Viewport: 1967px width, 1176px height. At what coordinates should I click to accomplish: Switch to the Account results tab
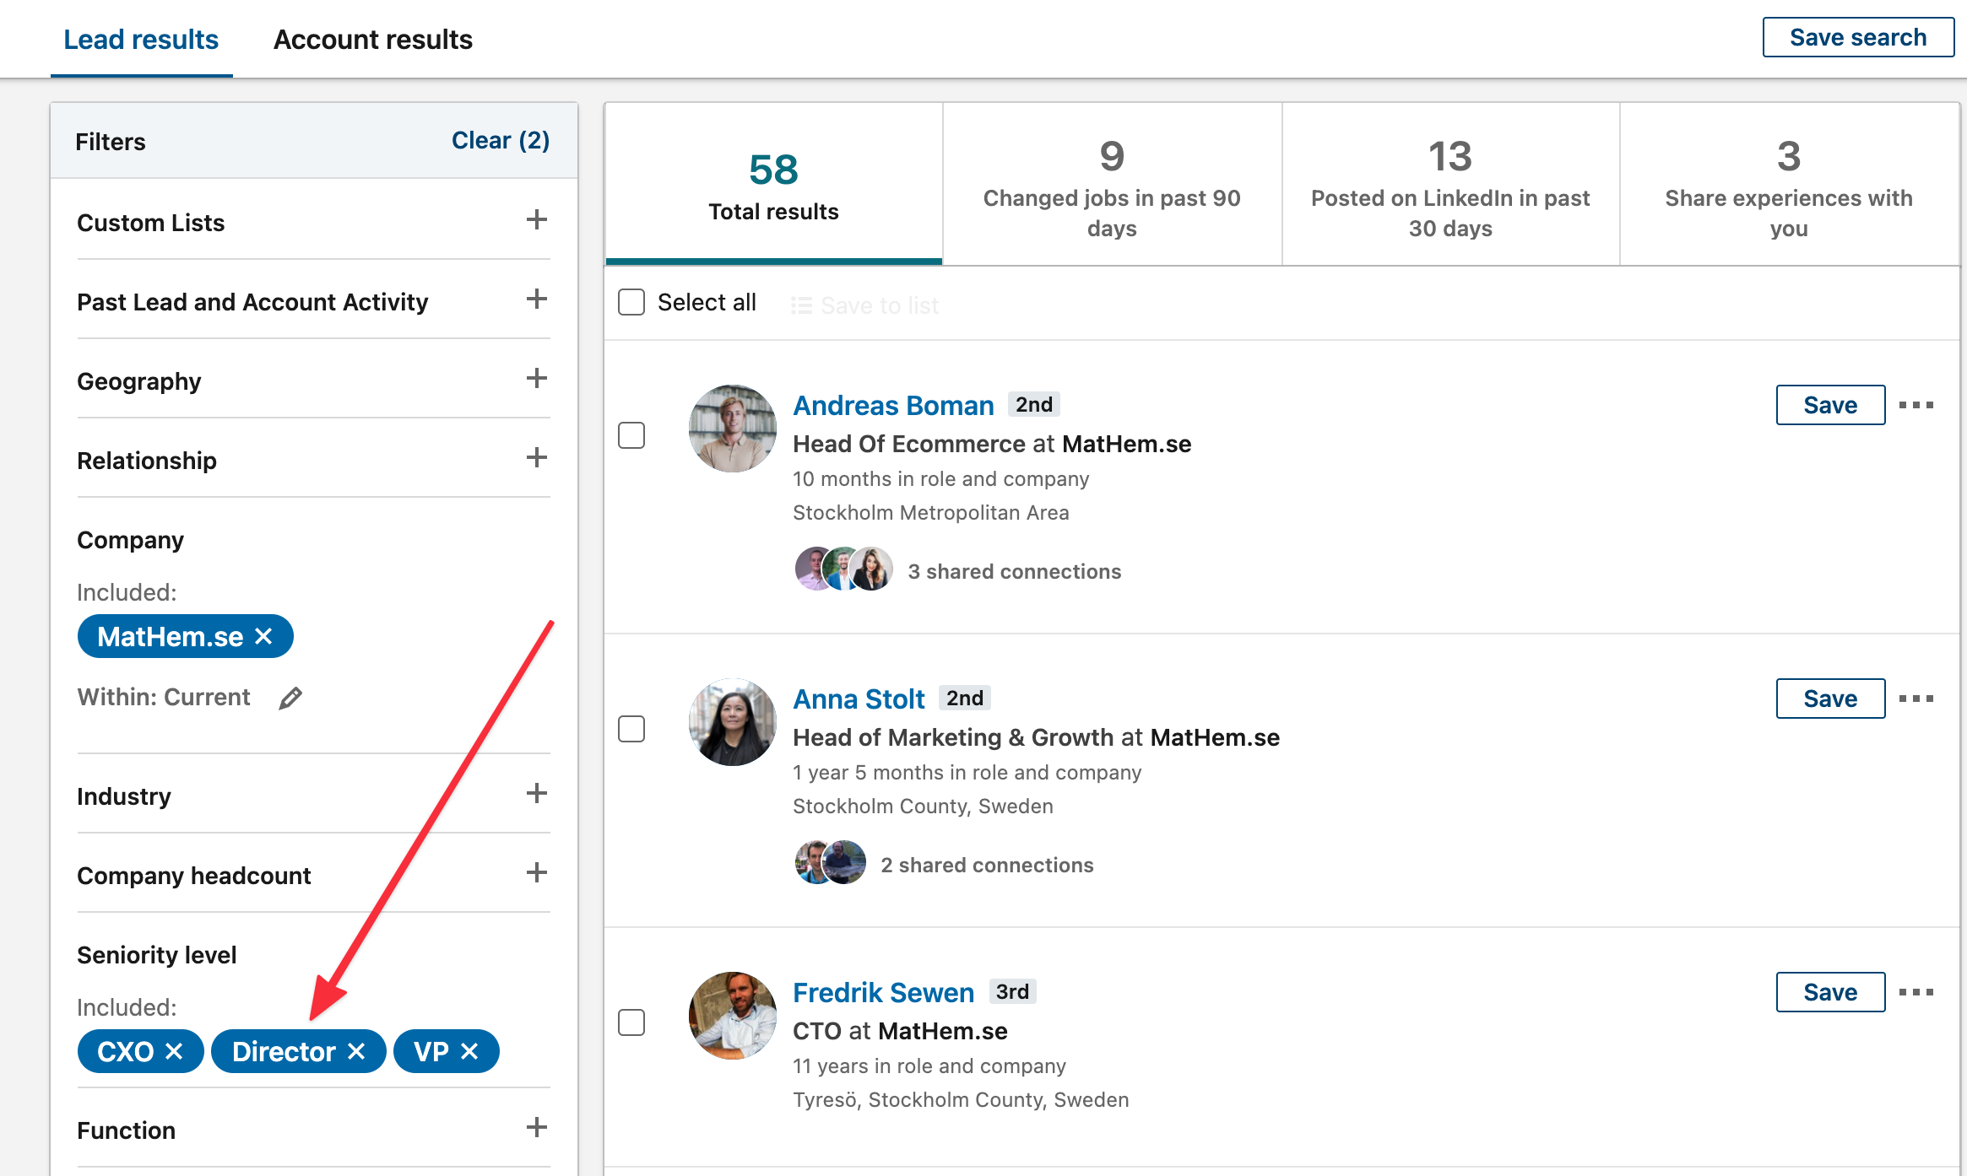[372, 40]
